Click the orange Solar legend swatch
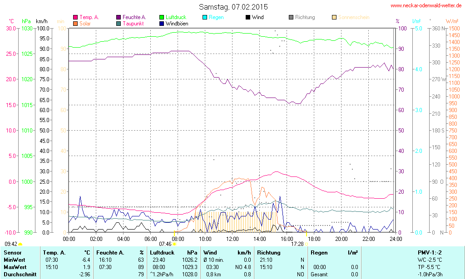The height and width of the screenshot is (279, 465). pyautogui.click(x=75, y=23)
